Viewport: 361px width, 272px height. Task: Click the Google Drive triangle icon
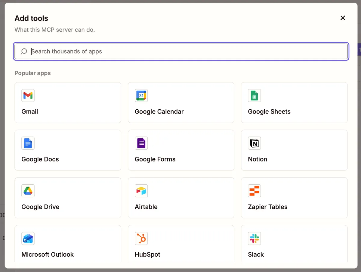pyautogui.click(x=28, y=191)
